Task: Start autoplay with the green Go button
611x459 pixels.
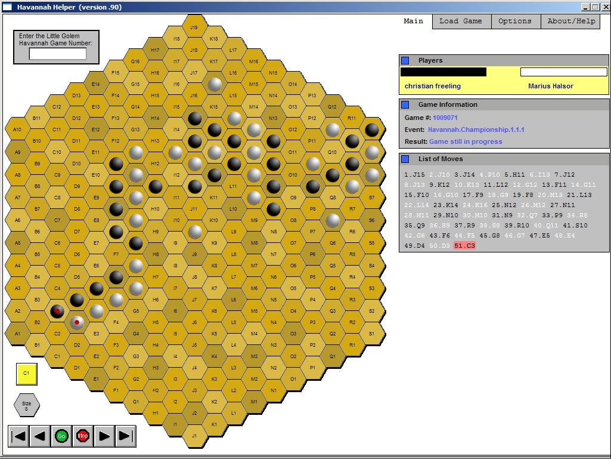Action: click(61, 436)
